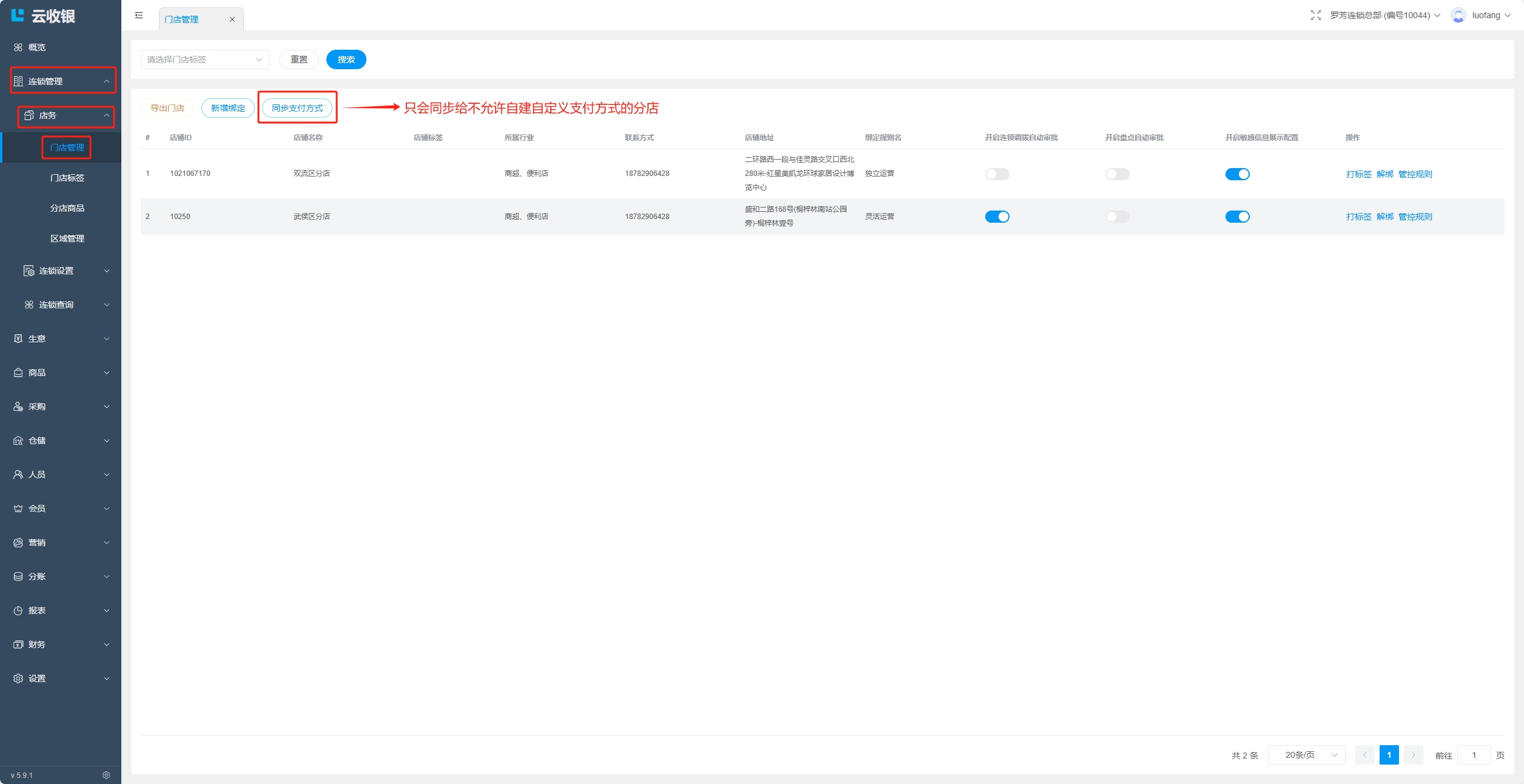The height and width of the screenshot is (784, 1524).
Task: Click the settings gear beside version number
Action: [106, 775]
